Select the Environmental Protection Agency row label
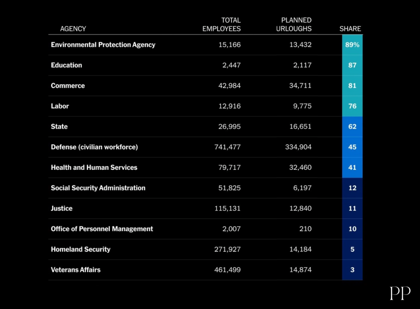 103,45
